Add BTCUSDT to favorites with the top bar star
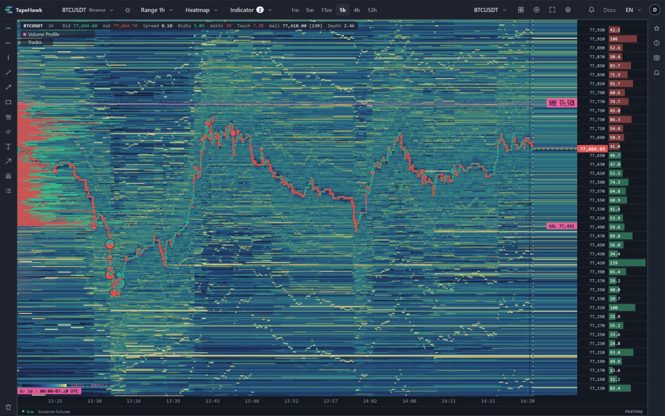Image resolution: width=665 pixels, height=416 pixels. (x=127, y=10)
